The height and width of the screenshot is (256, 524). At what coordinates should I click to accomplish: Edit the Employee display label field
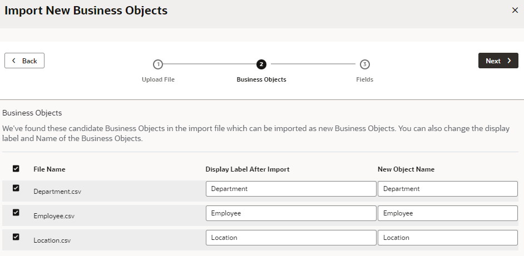point(290,213)
